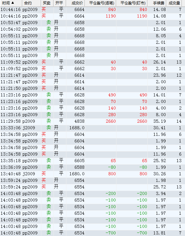Click the fee value 3.94
The height and width of the screenshot is (236, 185).
[x=161, y=193]
